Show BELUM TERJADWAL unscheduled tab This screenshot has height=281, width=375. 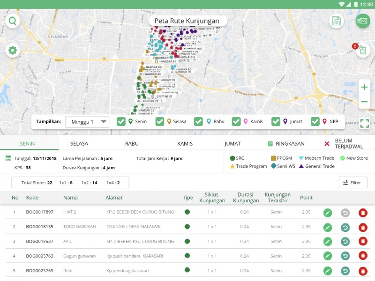[x=344, y=144]
